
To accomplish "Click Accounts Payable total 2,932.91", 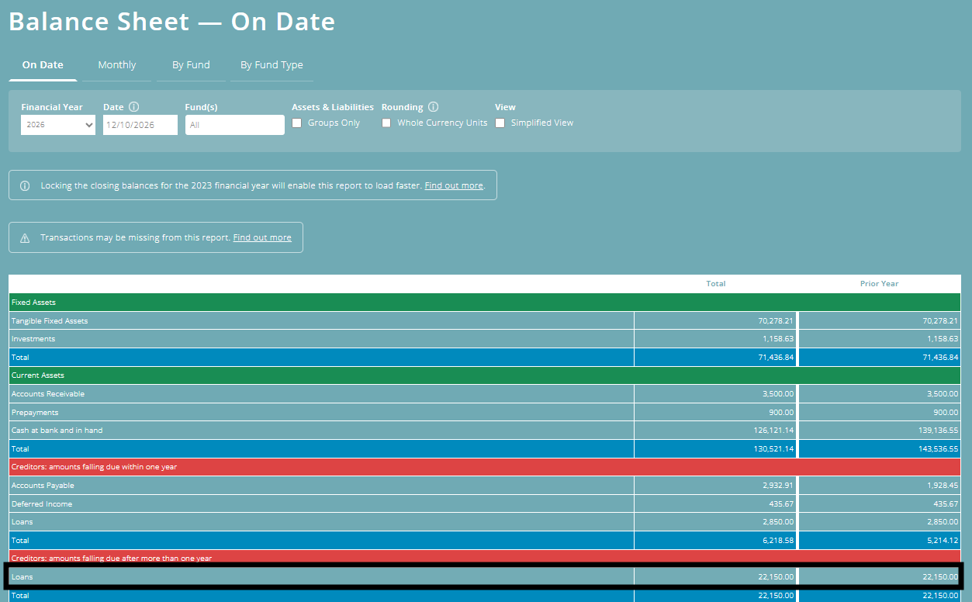I will [x=778, y=486].
